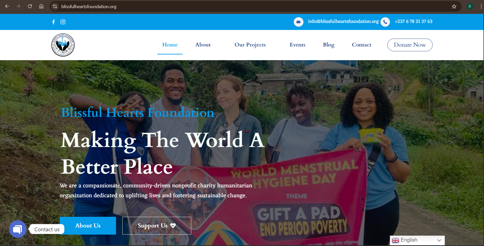Click the Donate Now button
The height and width of the screenshot is (246, 484).
coord(410,45)
